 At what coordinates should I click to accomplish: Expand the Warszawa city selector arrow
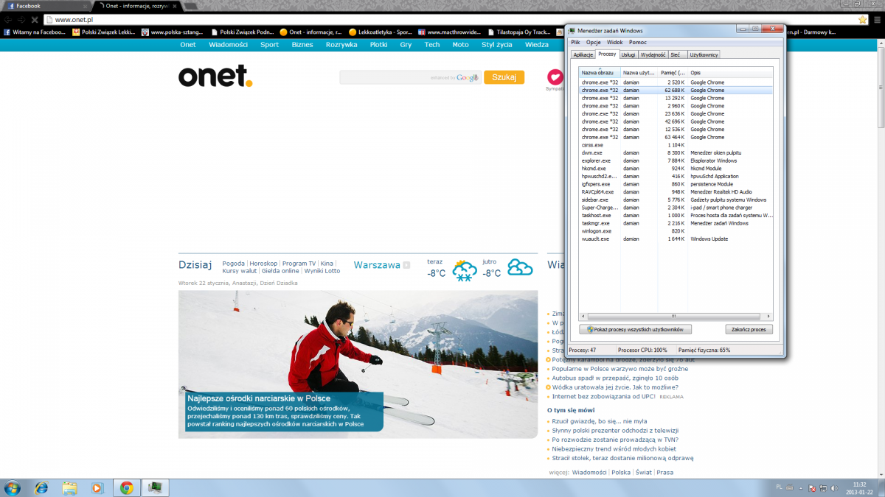pyautogui.click(x=406, y=265)
